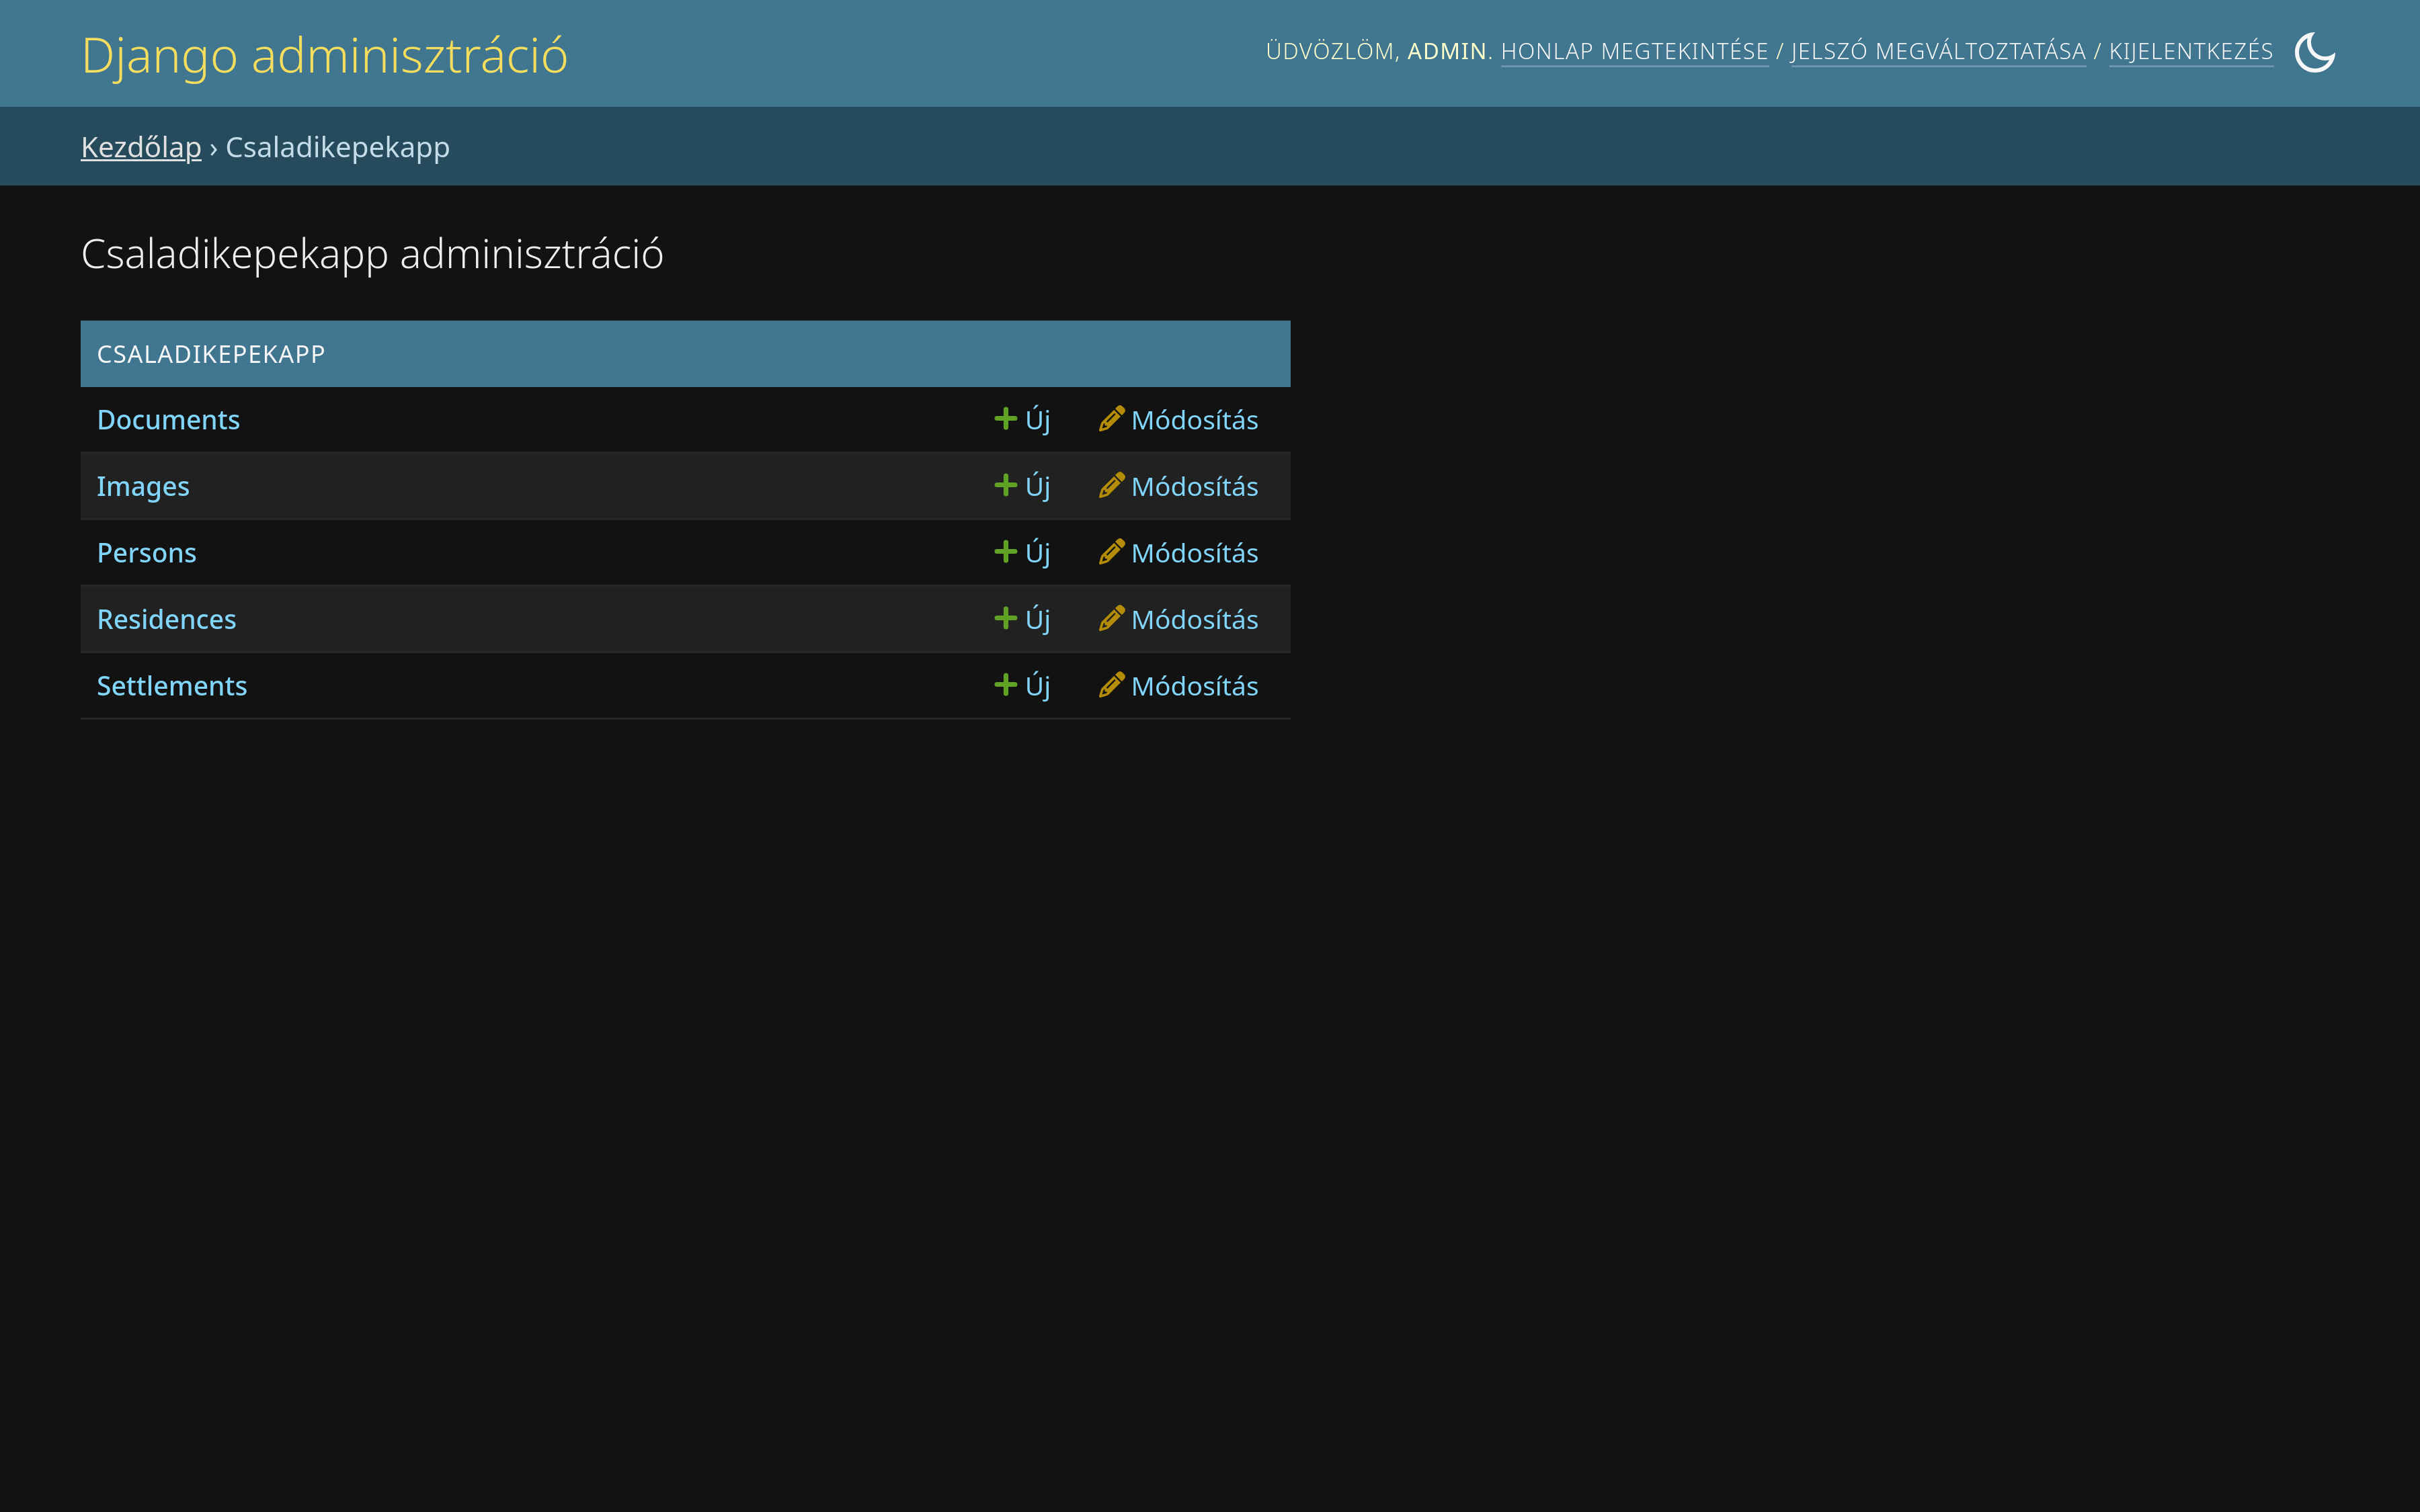The height and width of the screenshot is (1512, 2420).
Task: Click the plus icon in the Persons row
Action: [x=1005, y=551]
